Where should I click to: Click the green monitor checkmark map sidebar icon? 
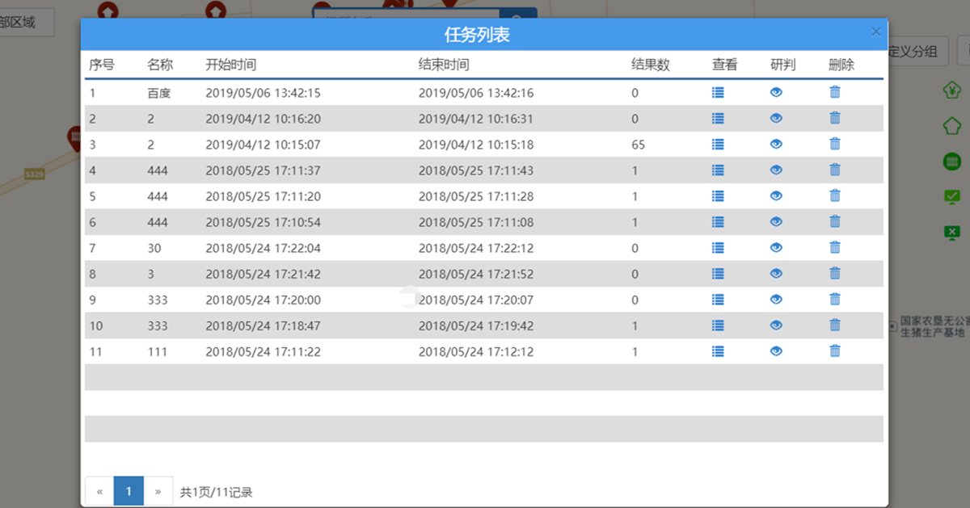click(952, 196)
